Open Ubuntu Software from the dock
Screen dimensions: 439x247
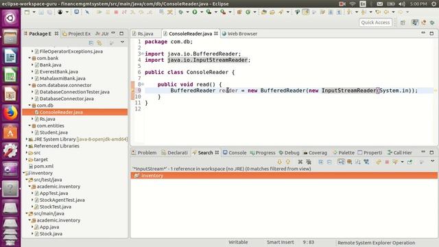[x=10, y=132]
